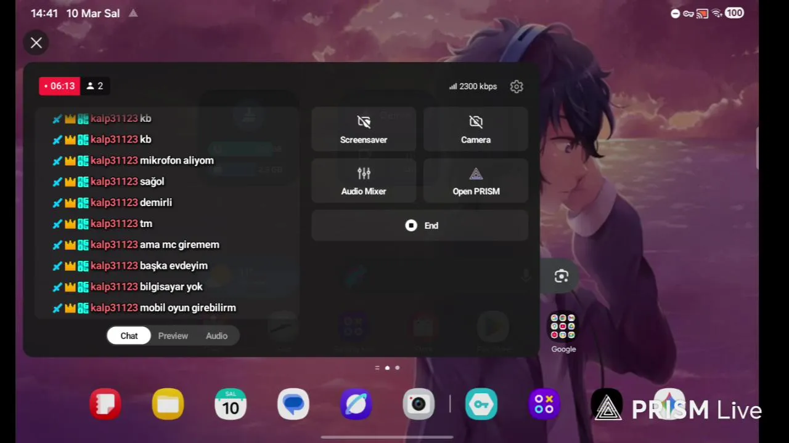Open the Google apps folder

point(563,327)
